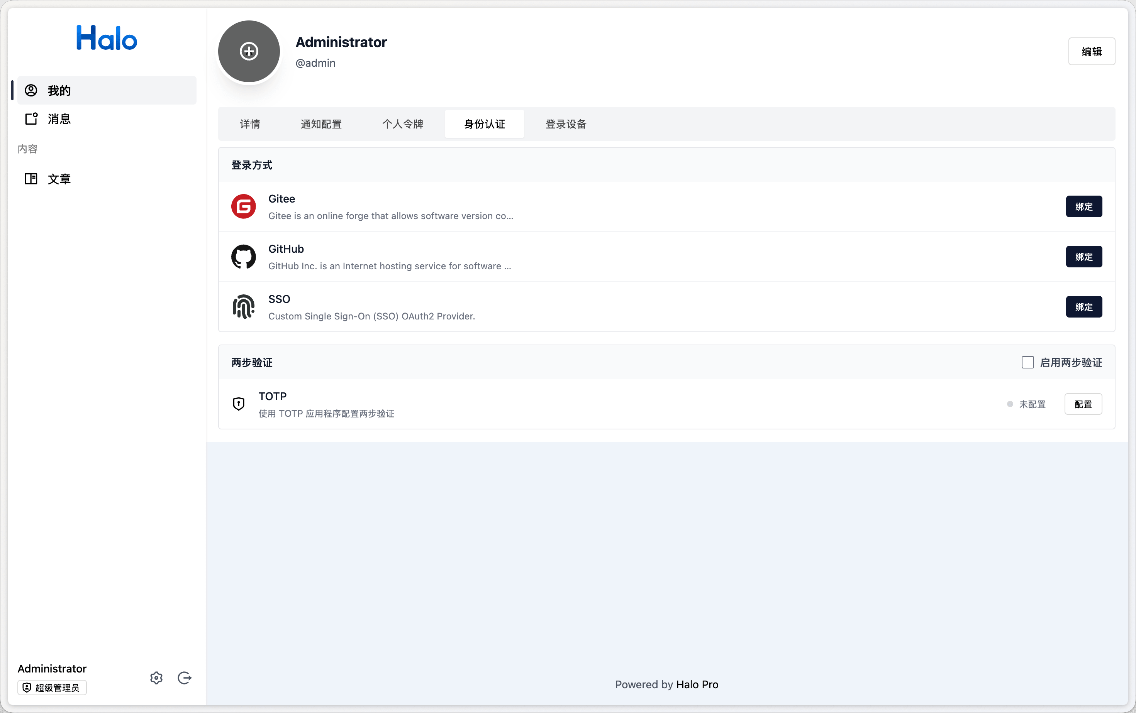Viewport: 1136px width, 713px height.
Task: Upload avatar via the plus circle
Action: [249, 51]
